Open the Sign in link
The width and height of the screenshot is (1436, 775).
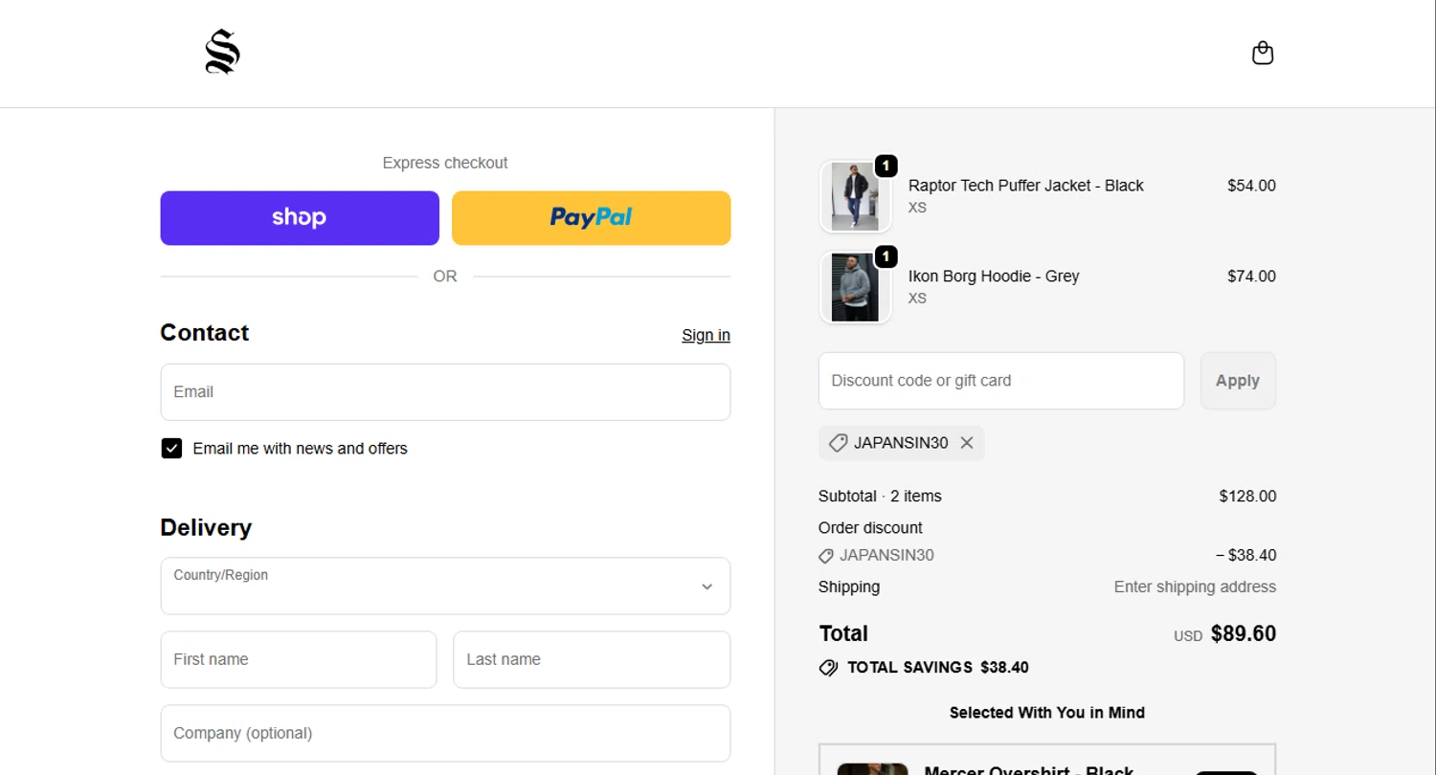click(x=706, y=335)
